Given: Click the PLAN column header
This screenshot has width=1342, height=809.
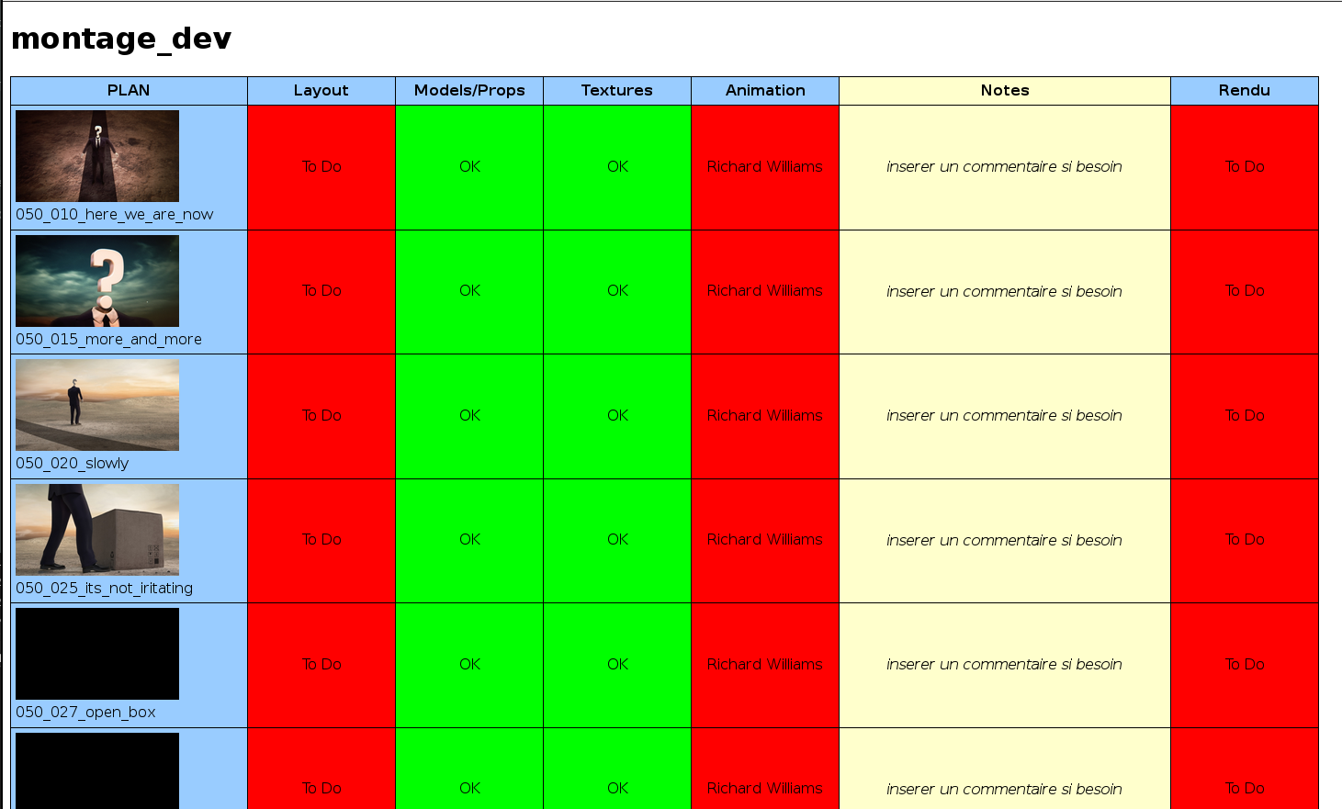Looking at the screenshot, I should click(129, 90).
